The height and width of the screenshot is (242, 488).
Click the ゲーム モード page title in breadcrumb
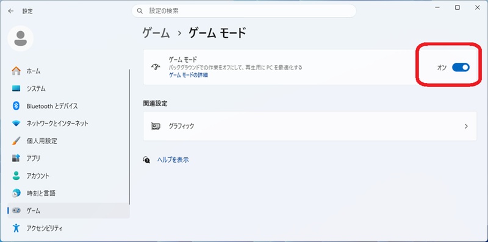tap(218, 33)
